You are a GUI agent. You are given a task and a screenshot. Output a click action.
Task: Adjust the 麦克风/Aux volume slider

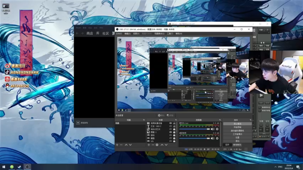pyautogui.click(x=194, y=129)
